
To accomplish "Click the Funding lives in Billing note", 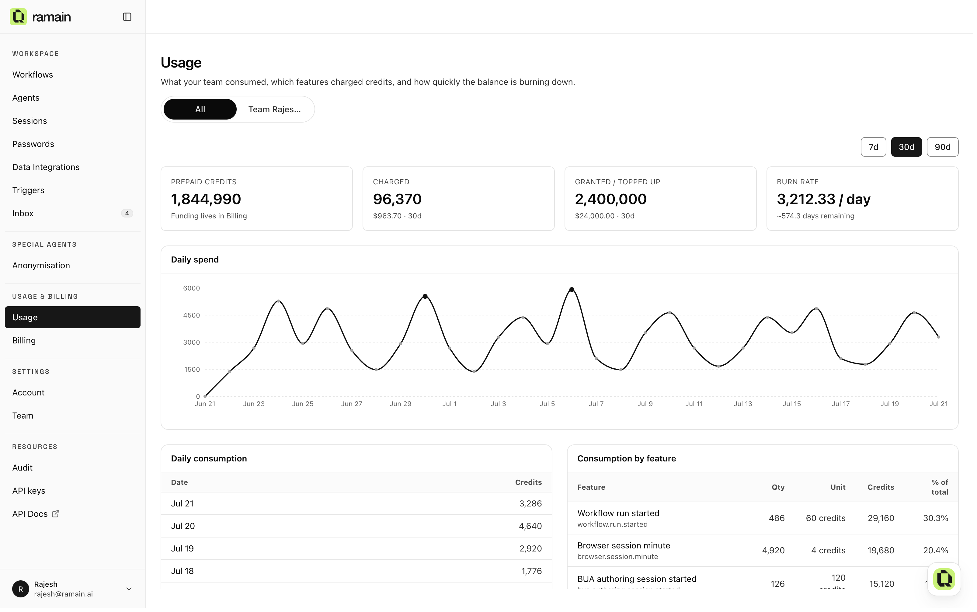I will 209,216.
